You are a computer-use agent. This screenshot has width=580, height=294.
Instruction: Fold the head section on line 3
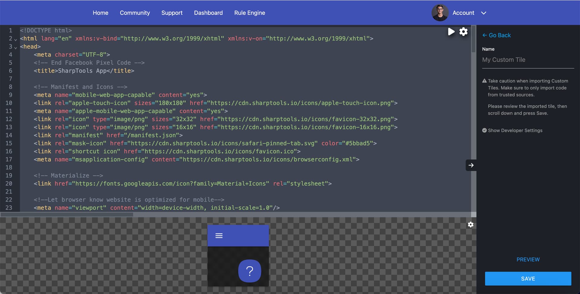(x=15, y=47)
